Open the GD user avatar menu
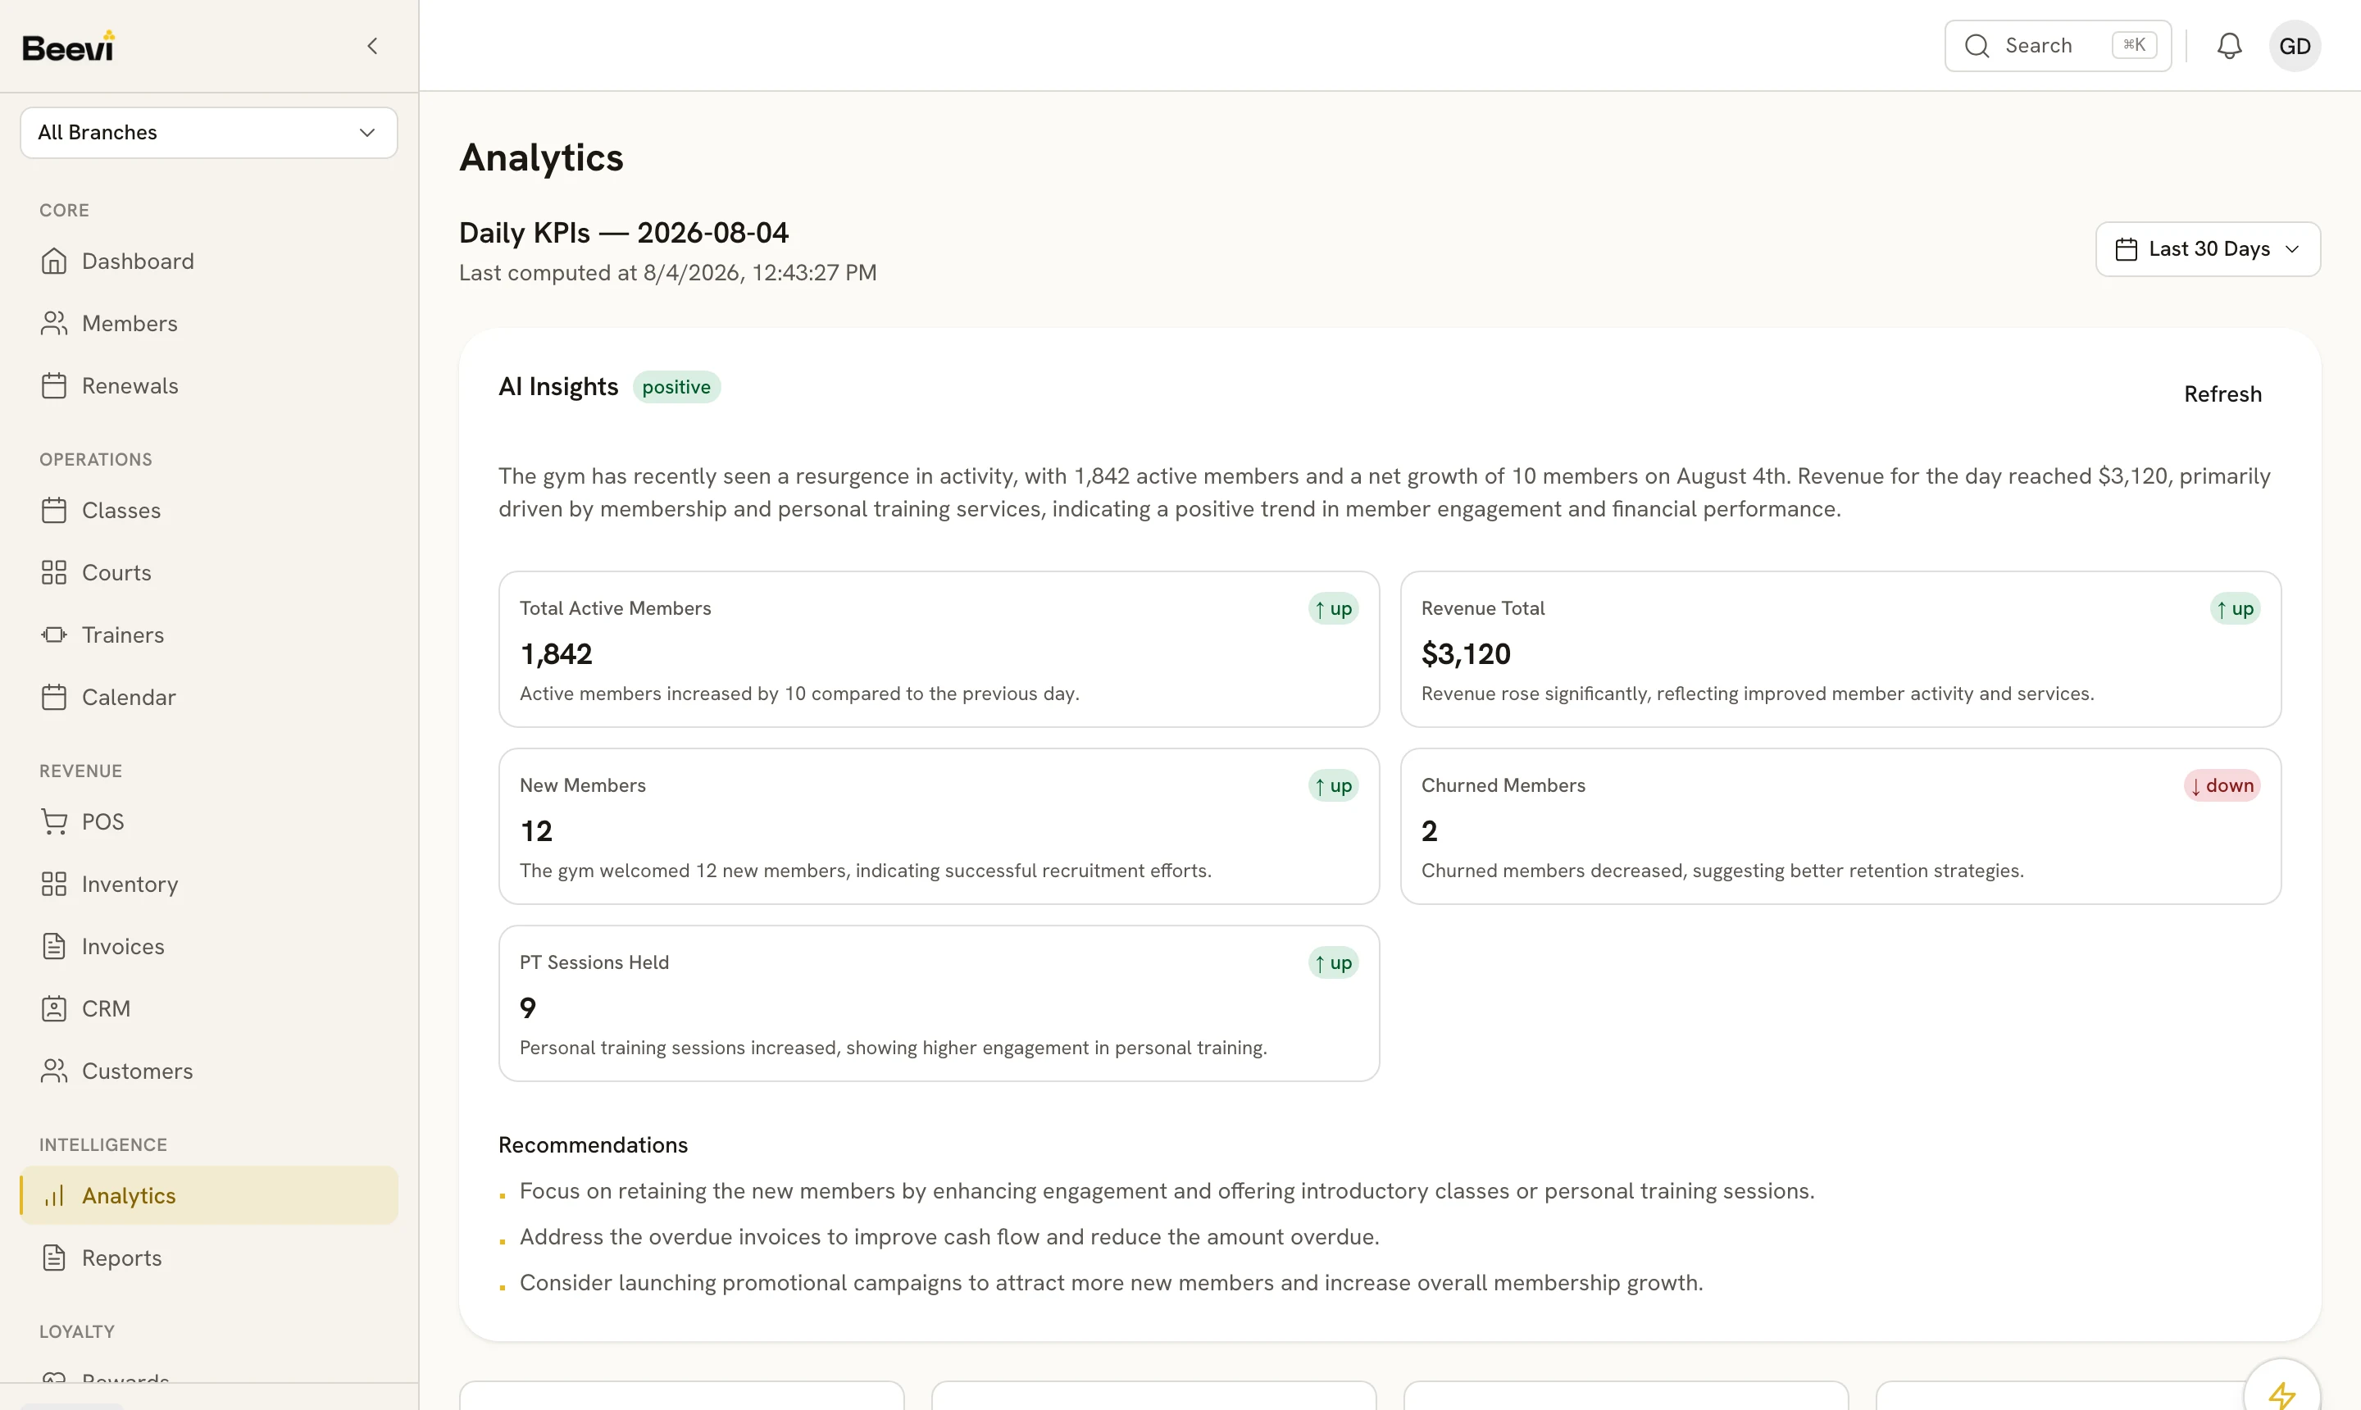Viewport: 2361px width, 1410px height. pyautogui.click(x=2295, y=46)
